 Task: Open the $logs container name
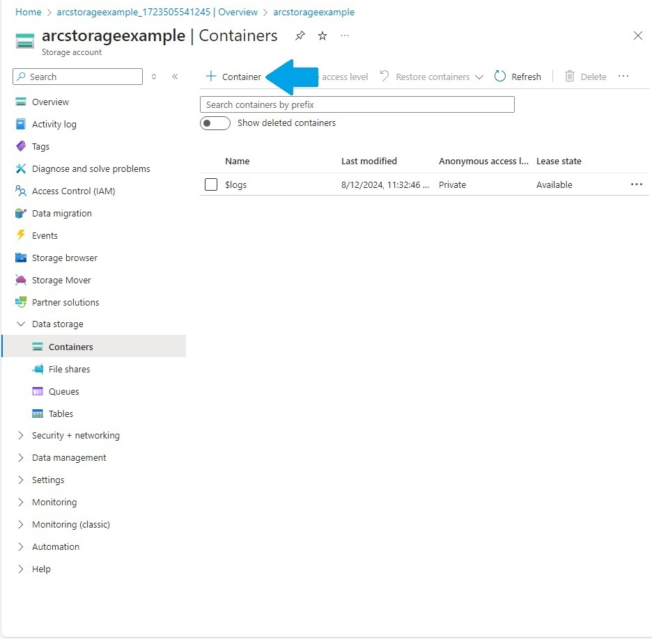pos(235,184)
